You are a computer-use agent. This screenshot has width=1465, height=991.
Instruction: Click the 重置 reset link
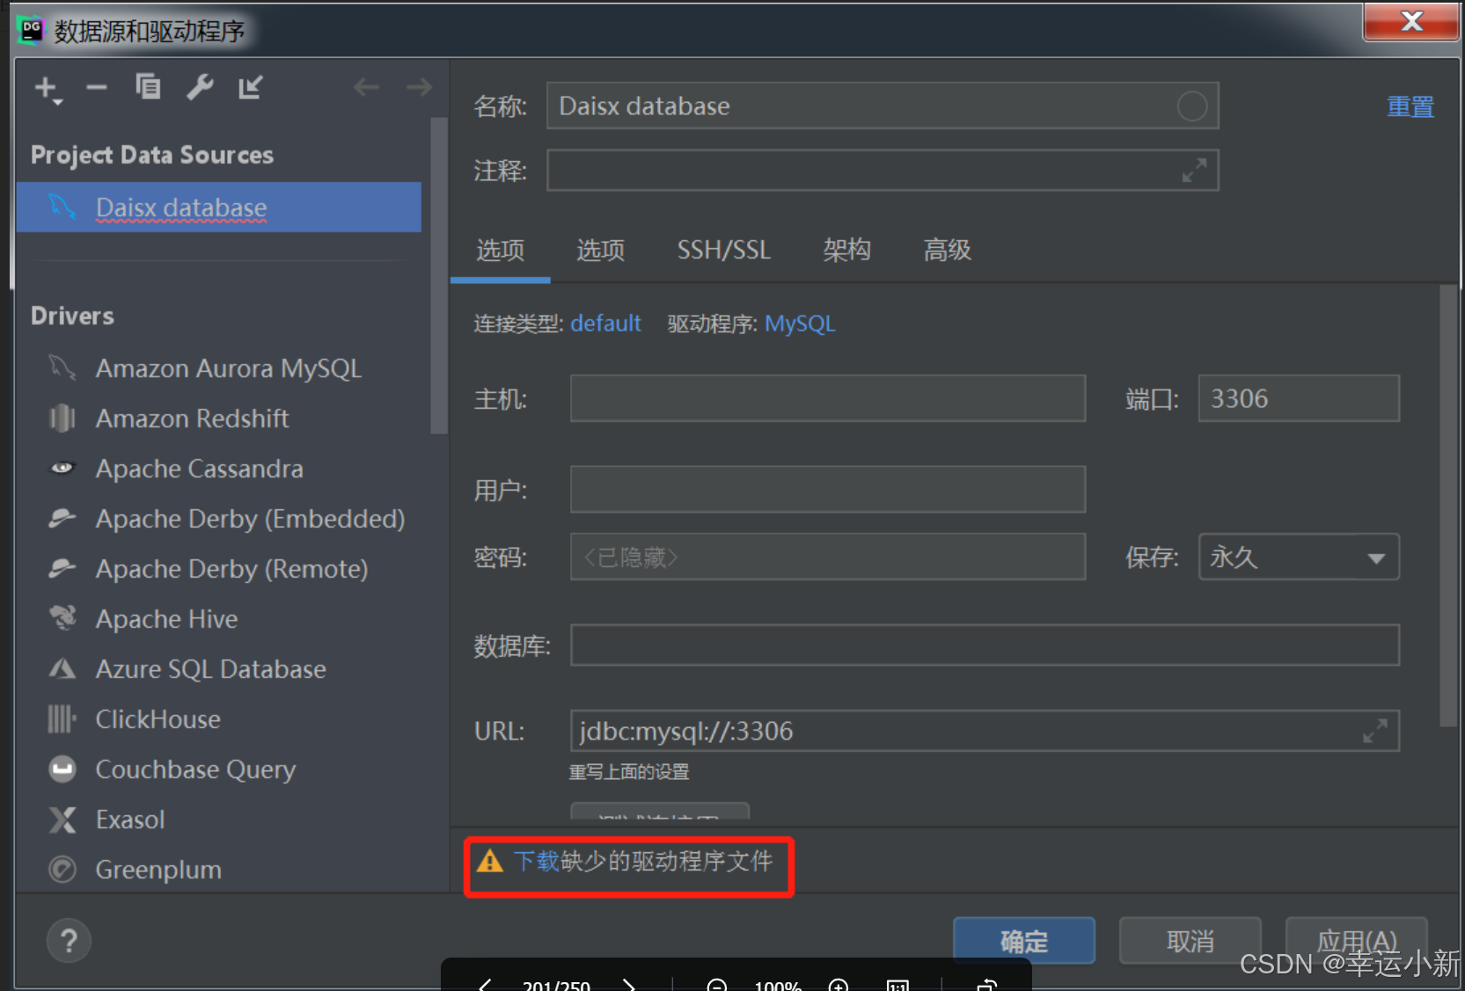(1410, 106)
